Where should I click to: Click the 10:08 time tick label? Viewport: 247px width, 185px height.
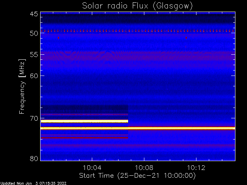click(x=144, y=168)
